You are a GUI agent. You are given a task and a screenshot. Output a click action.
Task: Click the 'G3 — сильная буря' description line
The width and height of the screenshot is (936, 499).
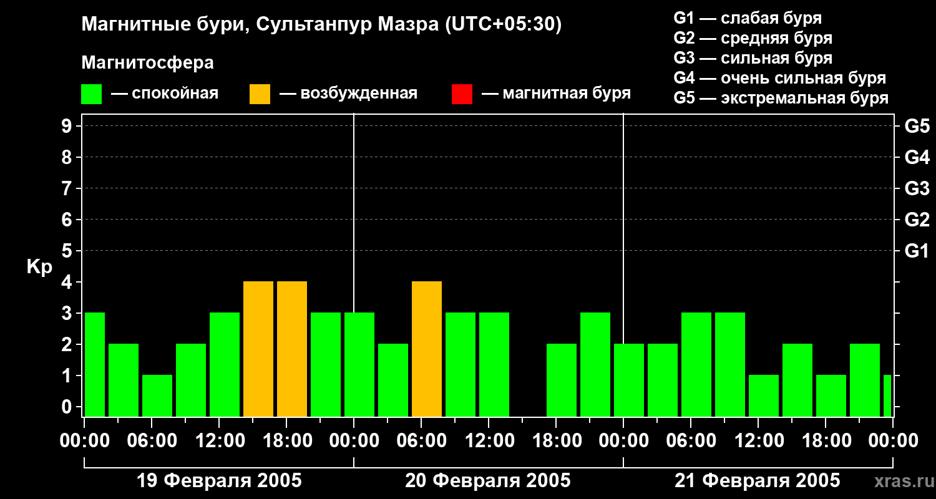(x=753, y=58)
